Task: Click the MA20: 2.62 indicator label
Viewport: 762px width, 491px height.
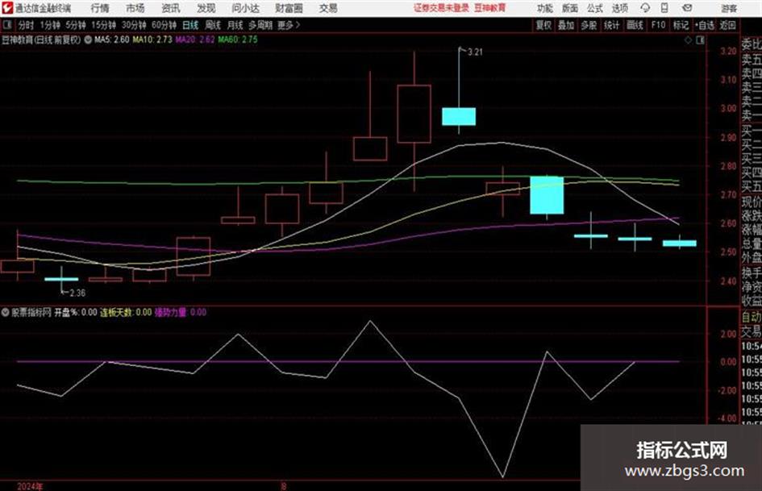Action: (x=195, y=40)
